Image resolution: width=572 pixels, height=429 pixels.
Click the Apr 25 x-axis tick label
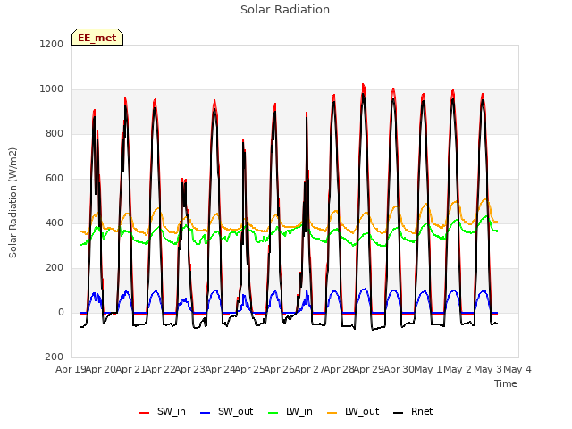pyautogui.click(x=249, y=369)
